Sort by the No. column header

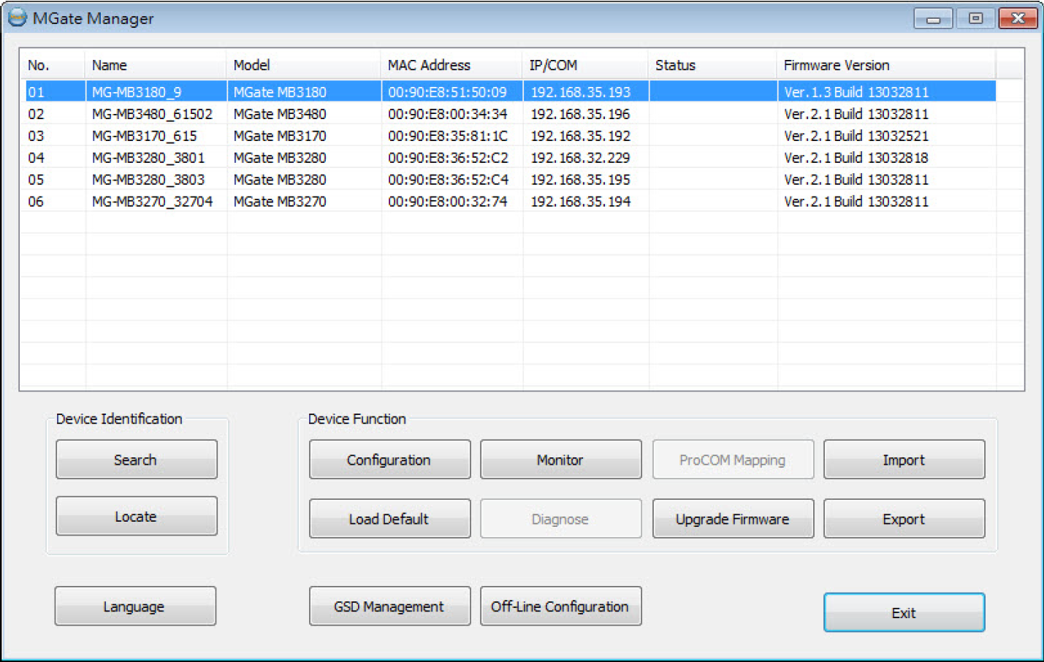click(53, 65)
